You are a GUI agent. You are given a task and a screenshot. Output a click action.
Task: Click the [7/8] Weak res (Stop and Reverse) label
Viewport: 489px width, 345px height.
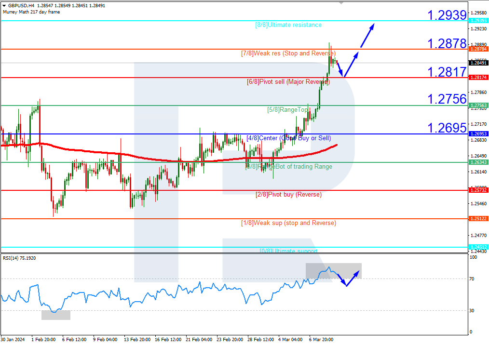pyautogui.click(x=289, y=53)
